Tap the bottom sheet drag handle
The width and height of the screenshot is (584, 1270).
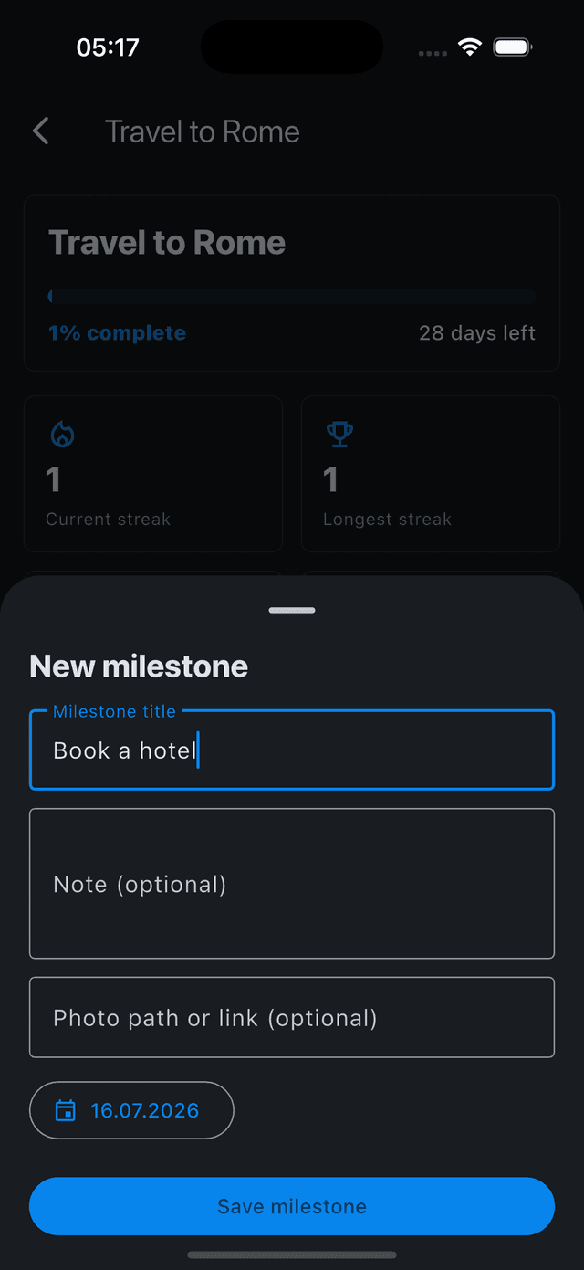pos(292,610)
